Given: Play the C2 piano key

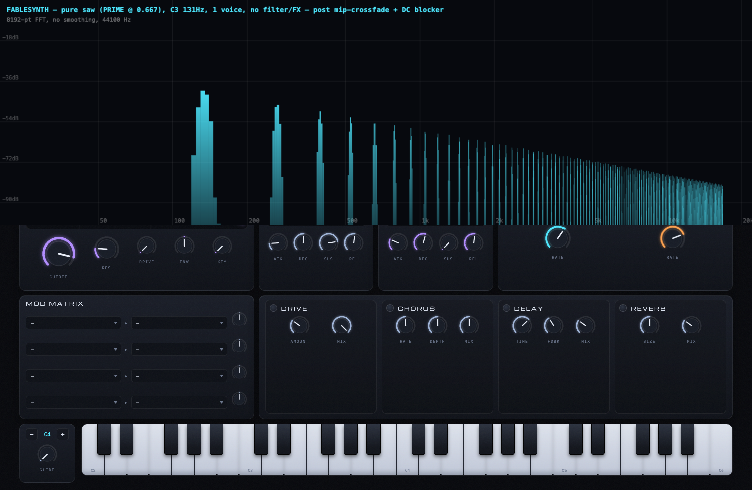Looking at the screenshot, I should click(93, 466).
